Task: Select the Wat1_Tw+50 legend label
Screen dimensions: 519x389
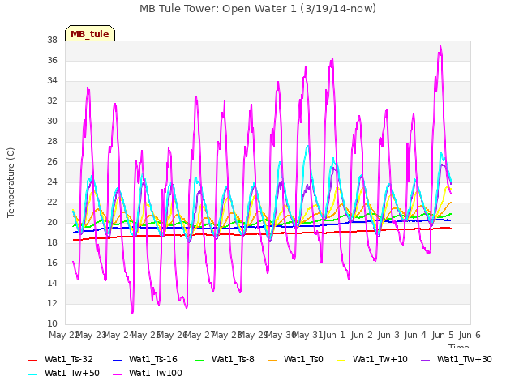Action: tap(72, 374)
